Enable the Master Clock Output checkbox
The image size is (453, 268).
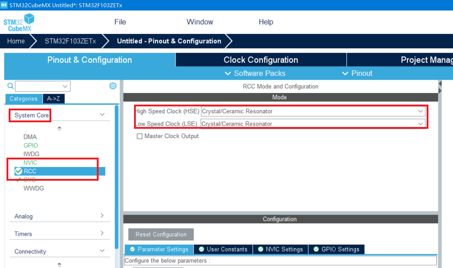pyautogui.click(x=139, y=136)
